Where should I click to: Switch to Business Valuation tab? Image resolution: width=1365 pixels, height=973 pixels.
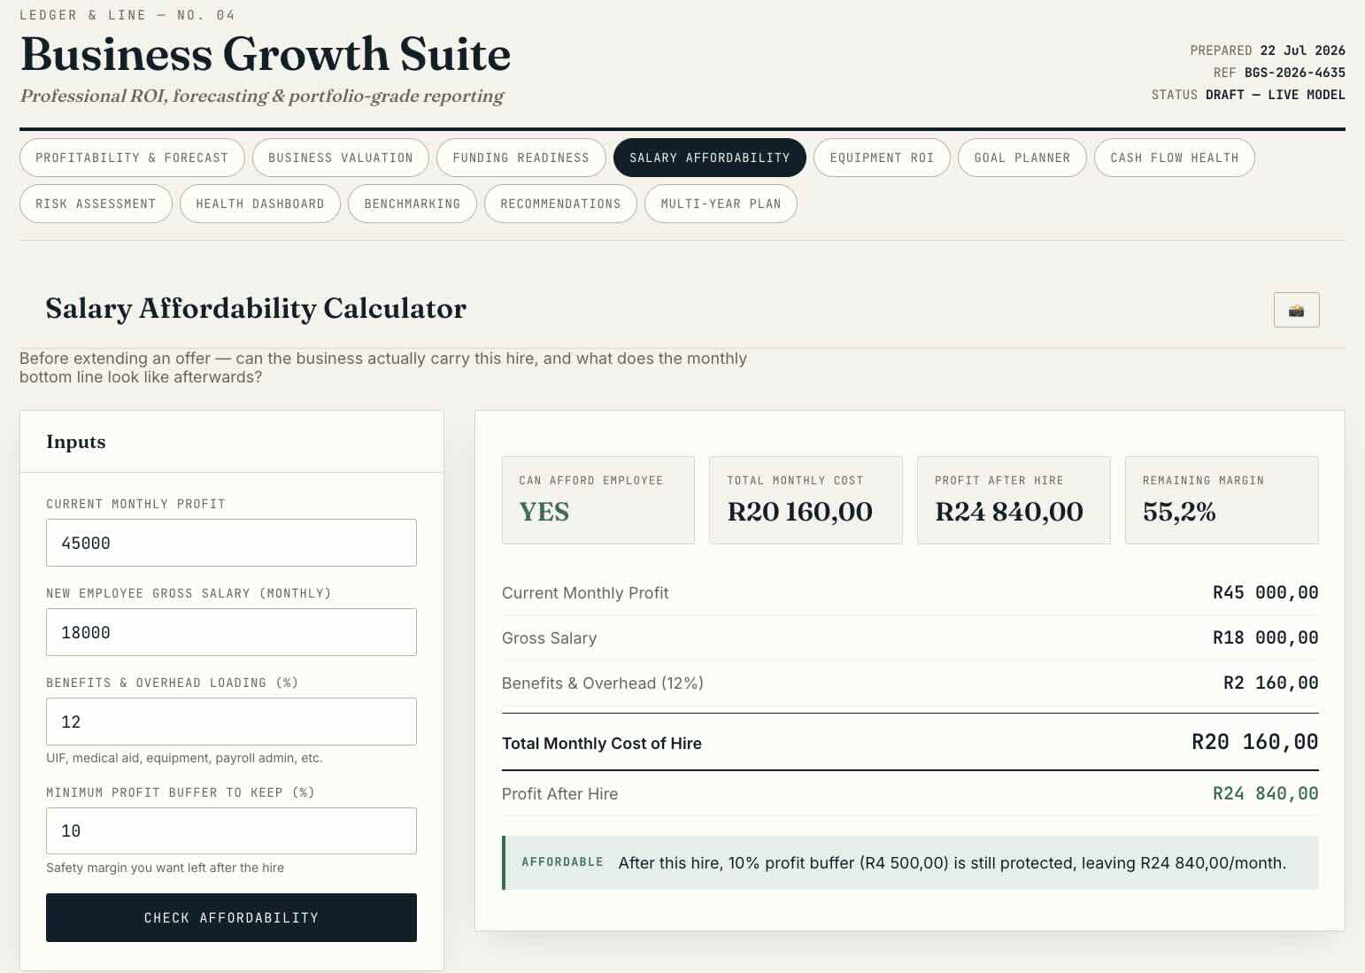(341, 158)
